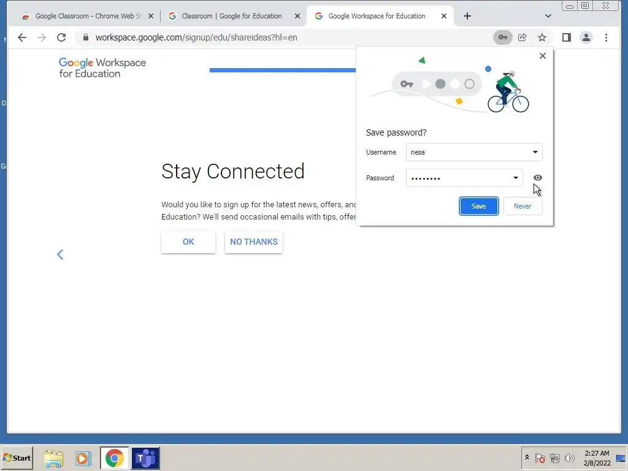
Task: Go to previous step with left chevron
Action: pos(60,255)
